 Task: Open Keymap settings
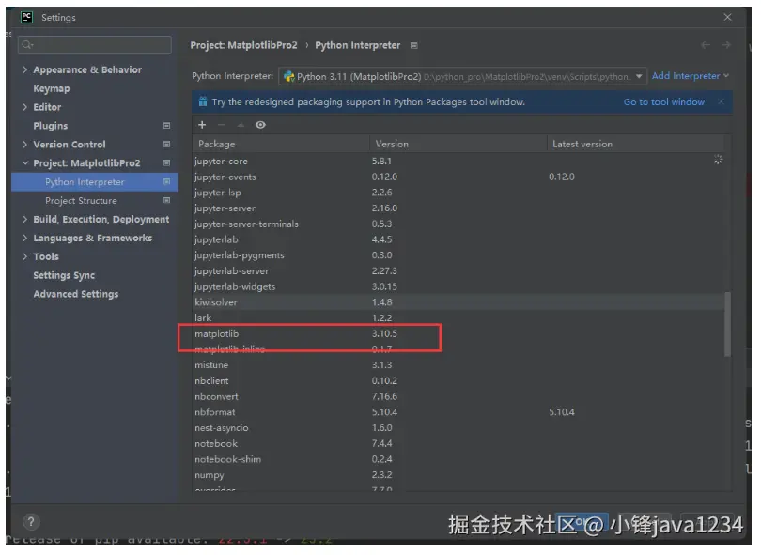(52, 89)
